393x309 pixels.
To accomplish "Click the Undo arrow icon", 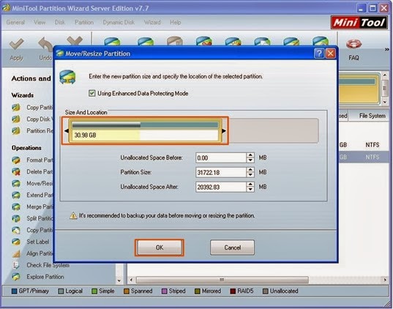I will pyautogui.click(x=45, y=44).
